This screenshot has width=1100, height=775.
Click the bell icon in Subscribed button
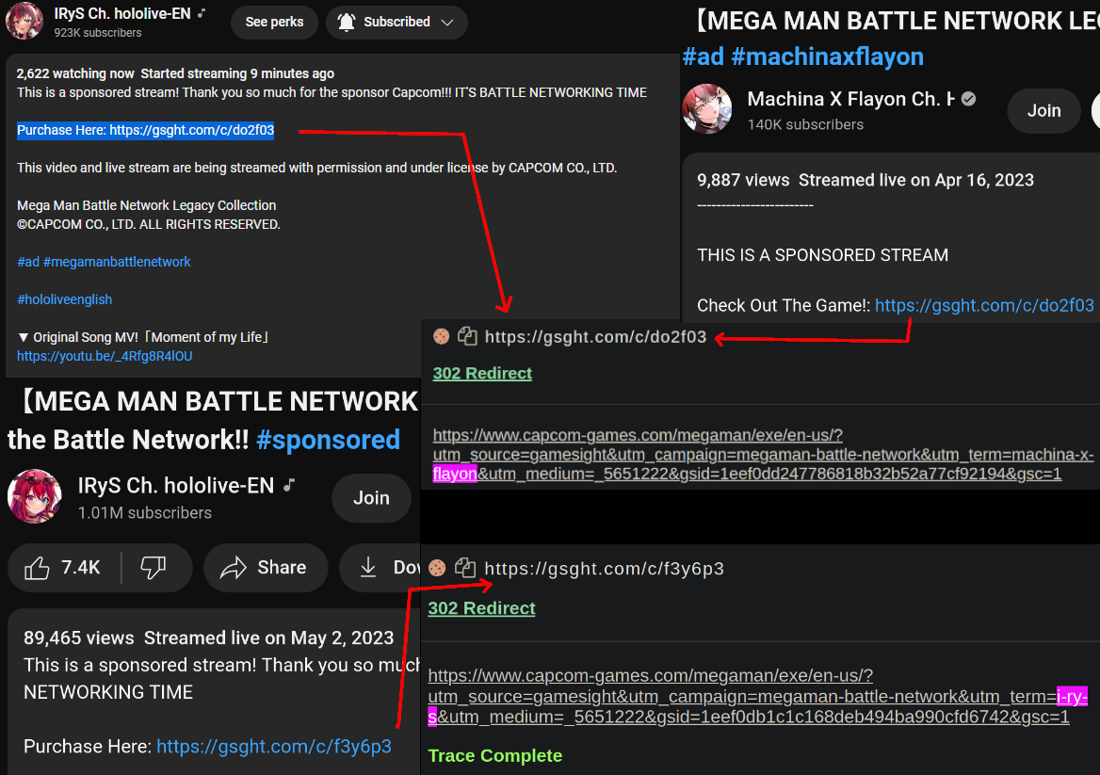[346, 22]
